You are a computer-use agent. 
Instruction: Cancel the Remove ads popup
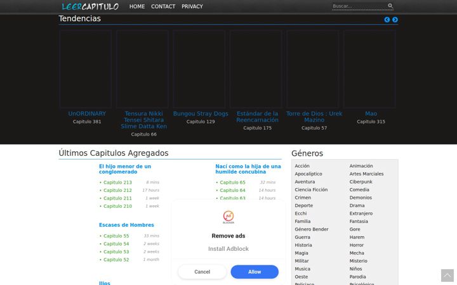[202, 272]
